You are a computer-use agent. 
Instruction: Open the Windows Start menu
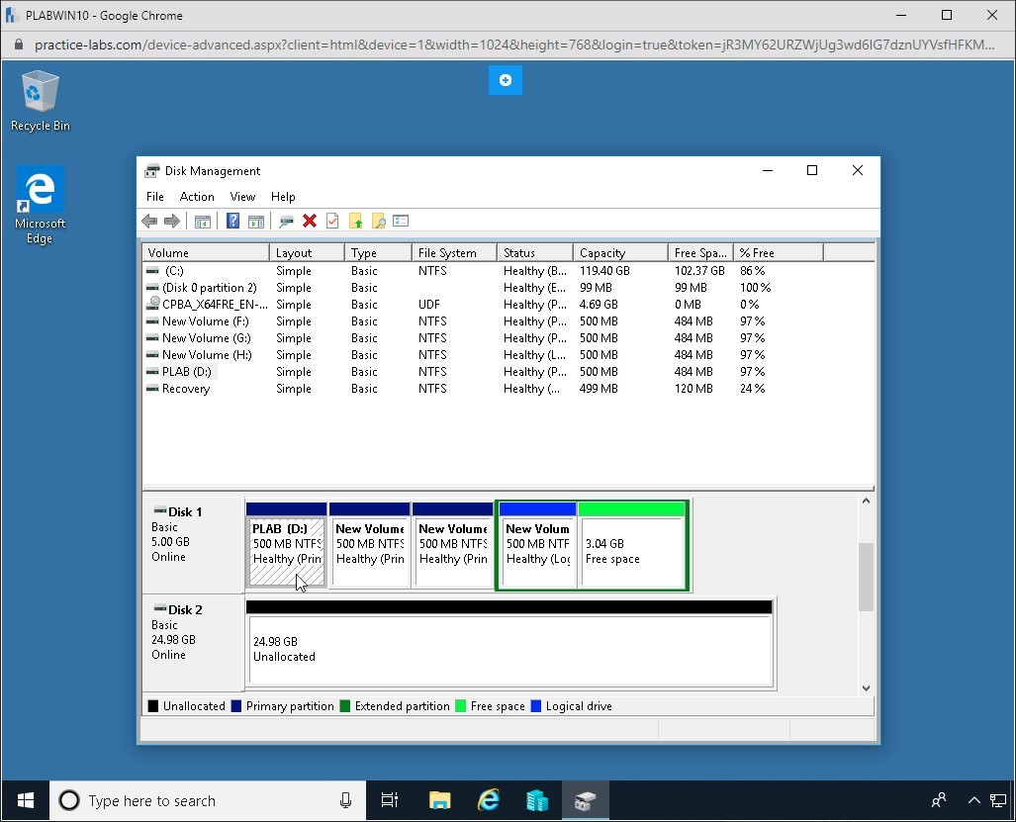pos(26,801)
